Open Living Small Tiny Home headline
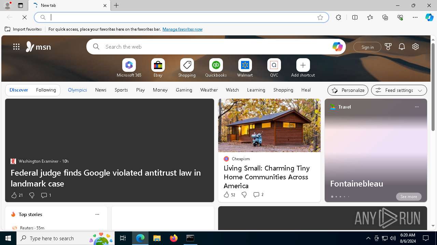This screenshot has height=245, width=437. pos(267,177)
